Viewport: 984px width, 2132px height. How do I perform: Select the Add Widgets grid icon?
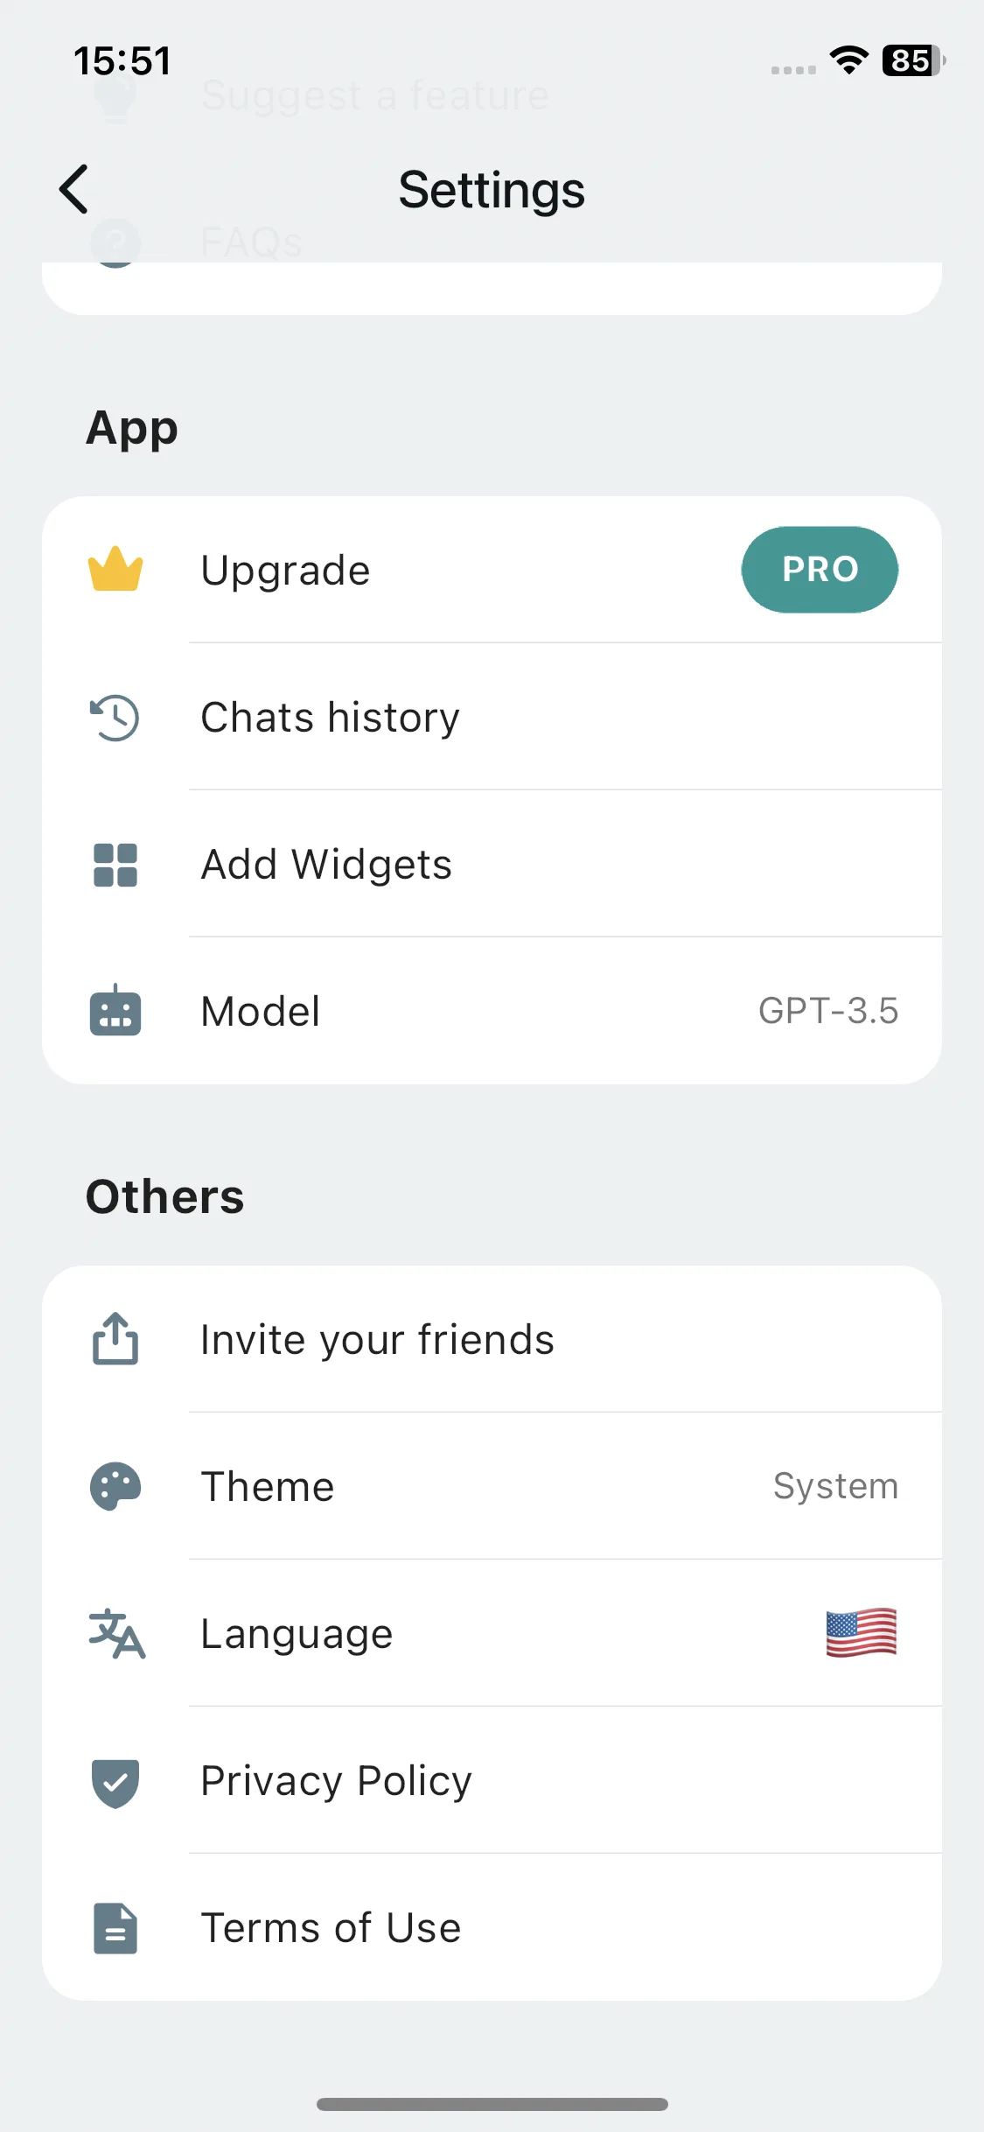pos(115,865)
